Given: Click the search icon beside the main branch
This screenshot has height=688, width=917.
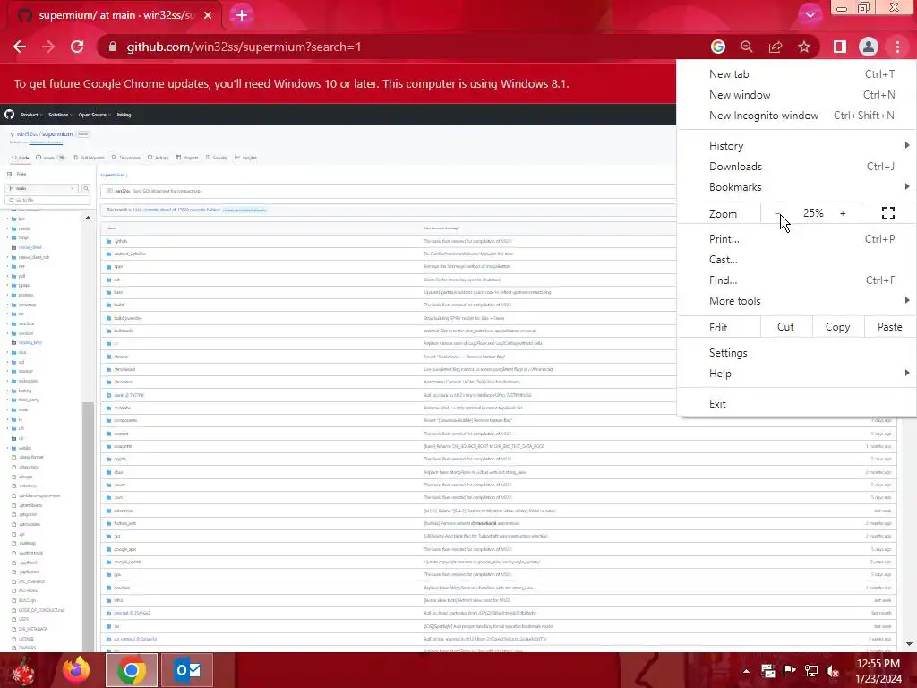Looking at the screenshot, I should (x=86, y=188).
